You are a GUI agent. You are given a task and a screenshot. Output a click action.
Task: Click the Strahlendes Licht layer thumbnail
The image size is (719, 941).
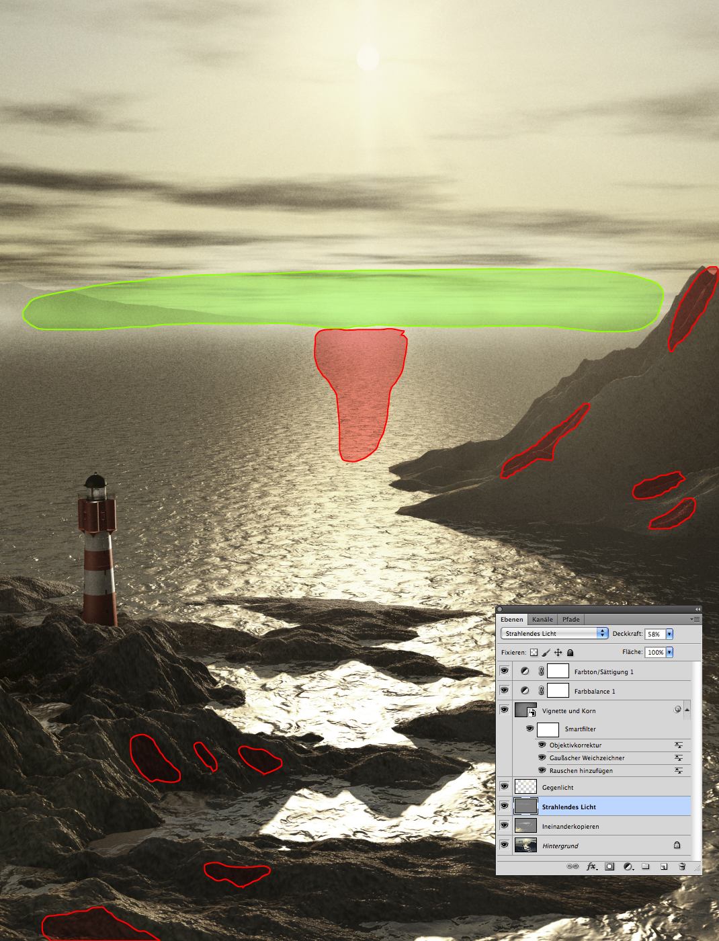525,806
